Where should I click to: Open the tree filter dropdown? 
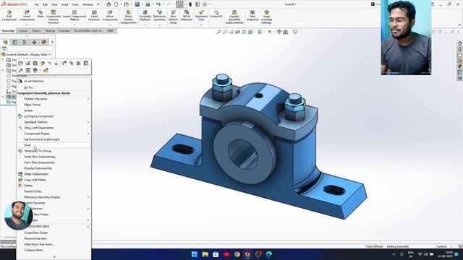(x=4, y=49)
